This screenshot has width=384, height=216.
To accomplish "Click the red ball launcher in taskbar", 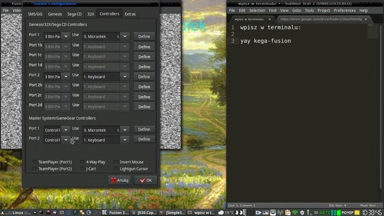I will click(x=48, y=212).
